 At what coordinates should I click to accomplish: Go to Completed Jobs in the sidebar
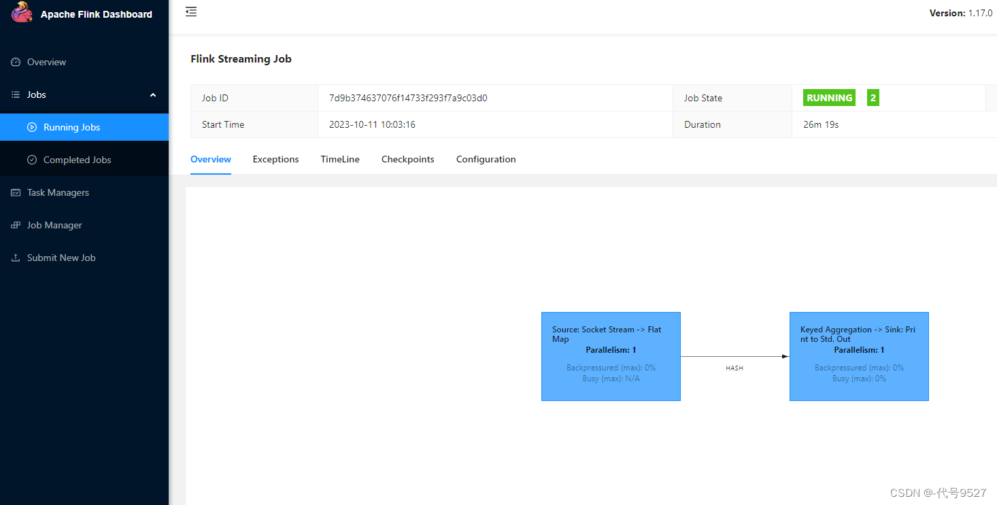84,160
